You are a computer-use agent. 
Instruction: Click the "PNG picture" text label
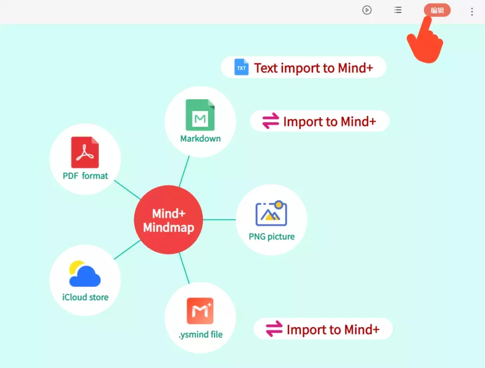(272, 236)
